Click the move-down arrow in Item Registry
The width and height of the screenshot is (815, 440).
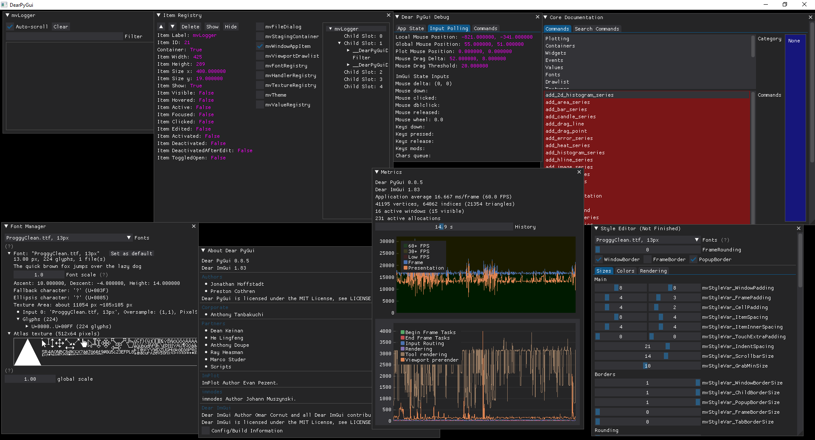172,27
